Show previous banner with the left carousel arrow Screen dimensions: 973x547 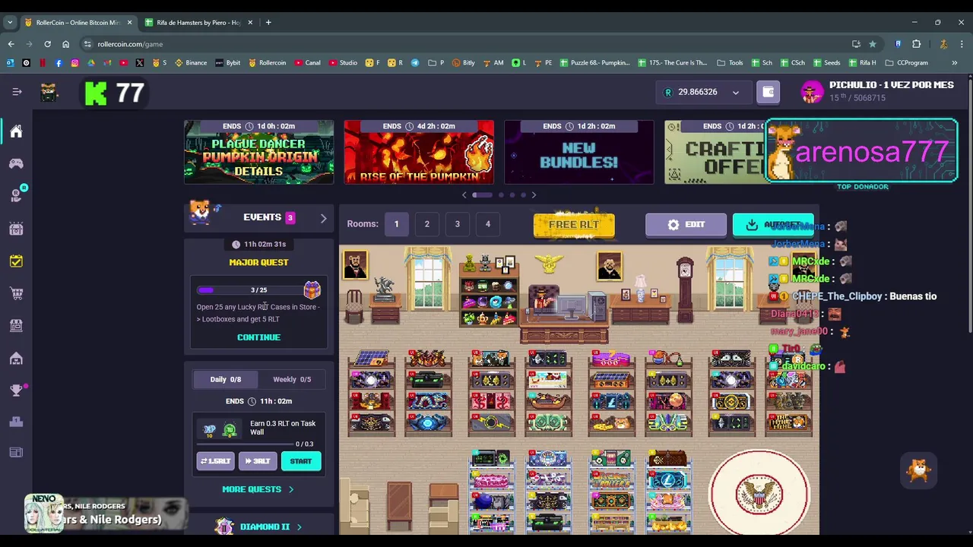(x=464, y=195)
